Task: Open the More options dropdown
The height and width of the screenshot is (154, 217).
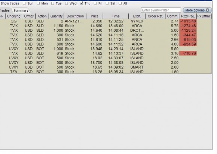Action: click(197, 10)
